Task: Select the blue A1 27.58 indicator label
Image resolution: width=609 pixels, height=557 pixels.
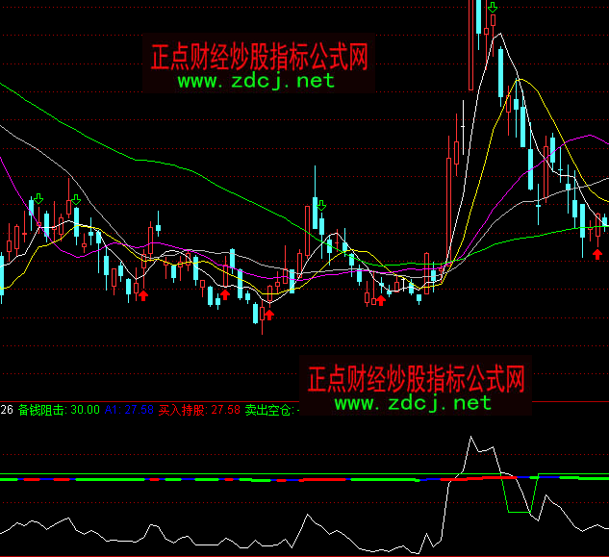Action: [x=130, y=410]
